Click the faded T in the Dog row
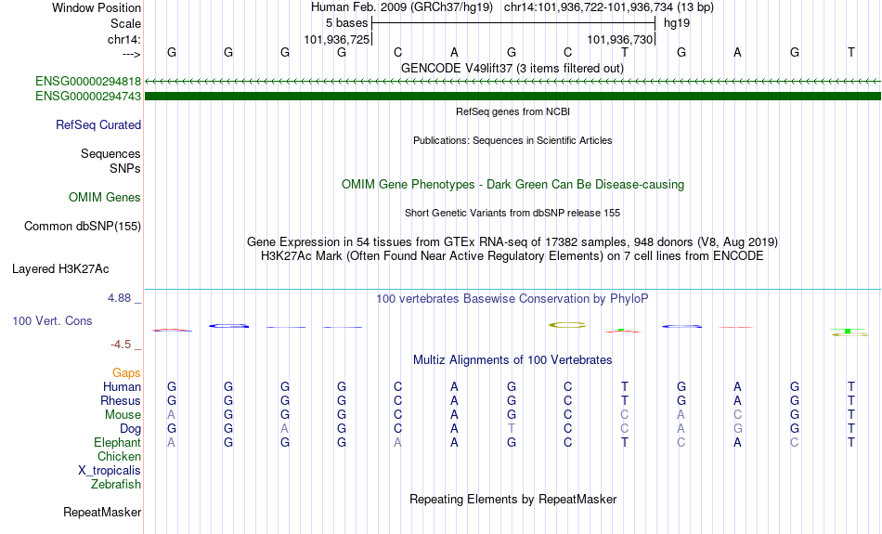The image size is (882, 534). pos(512,429)
